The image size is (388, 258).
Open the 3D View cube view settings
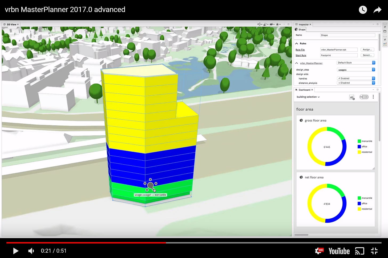[266, 24]
